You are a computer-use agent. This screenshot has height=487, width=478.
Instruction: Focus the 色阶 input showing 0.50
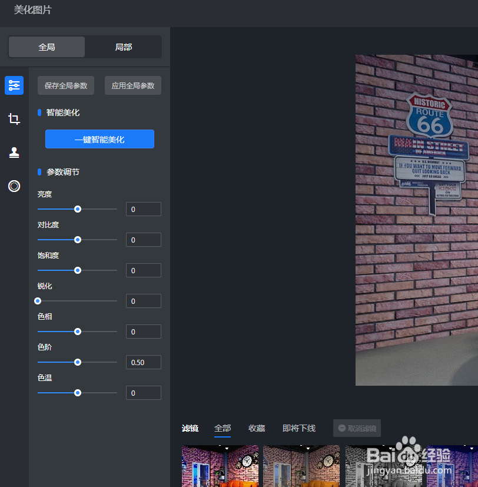tap(144, 362)
